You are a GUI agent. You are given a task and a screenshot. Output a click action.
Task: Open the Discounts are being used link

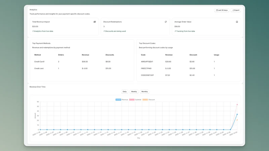point(114,31)
